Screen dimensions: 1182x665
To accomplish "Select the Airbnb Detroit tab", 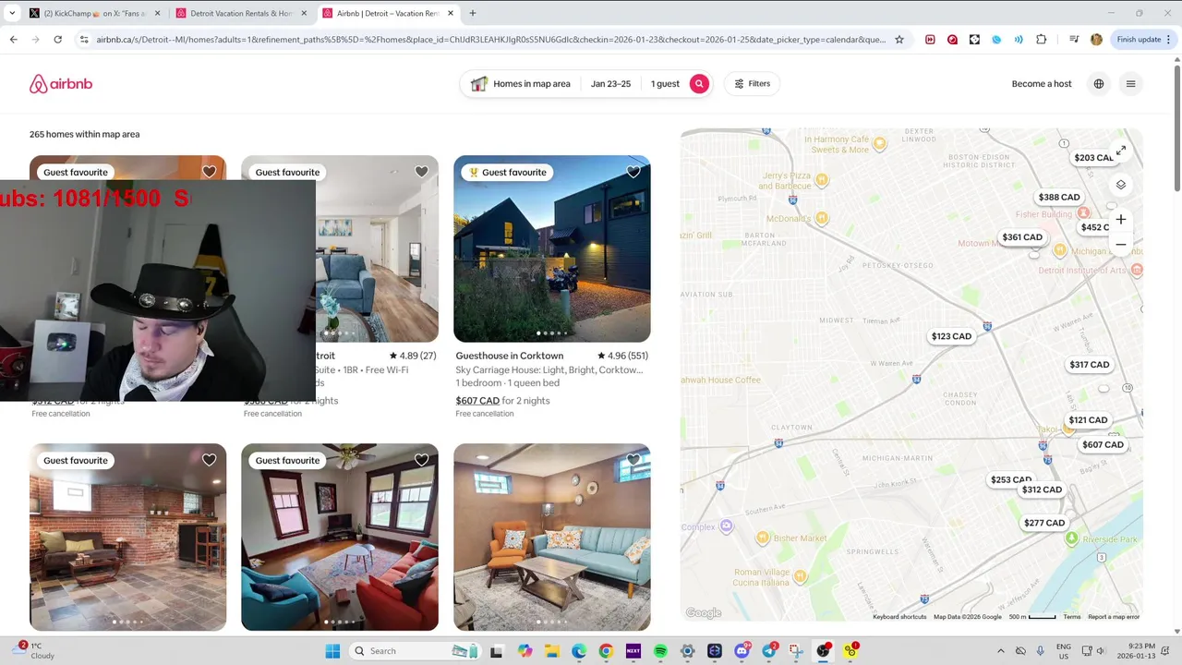I will [388, 13].
